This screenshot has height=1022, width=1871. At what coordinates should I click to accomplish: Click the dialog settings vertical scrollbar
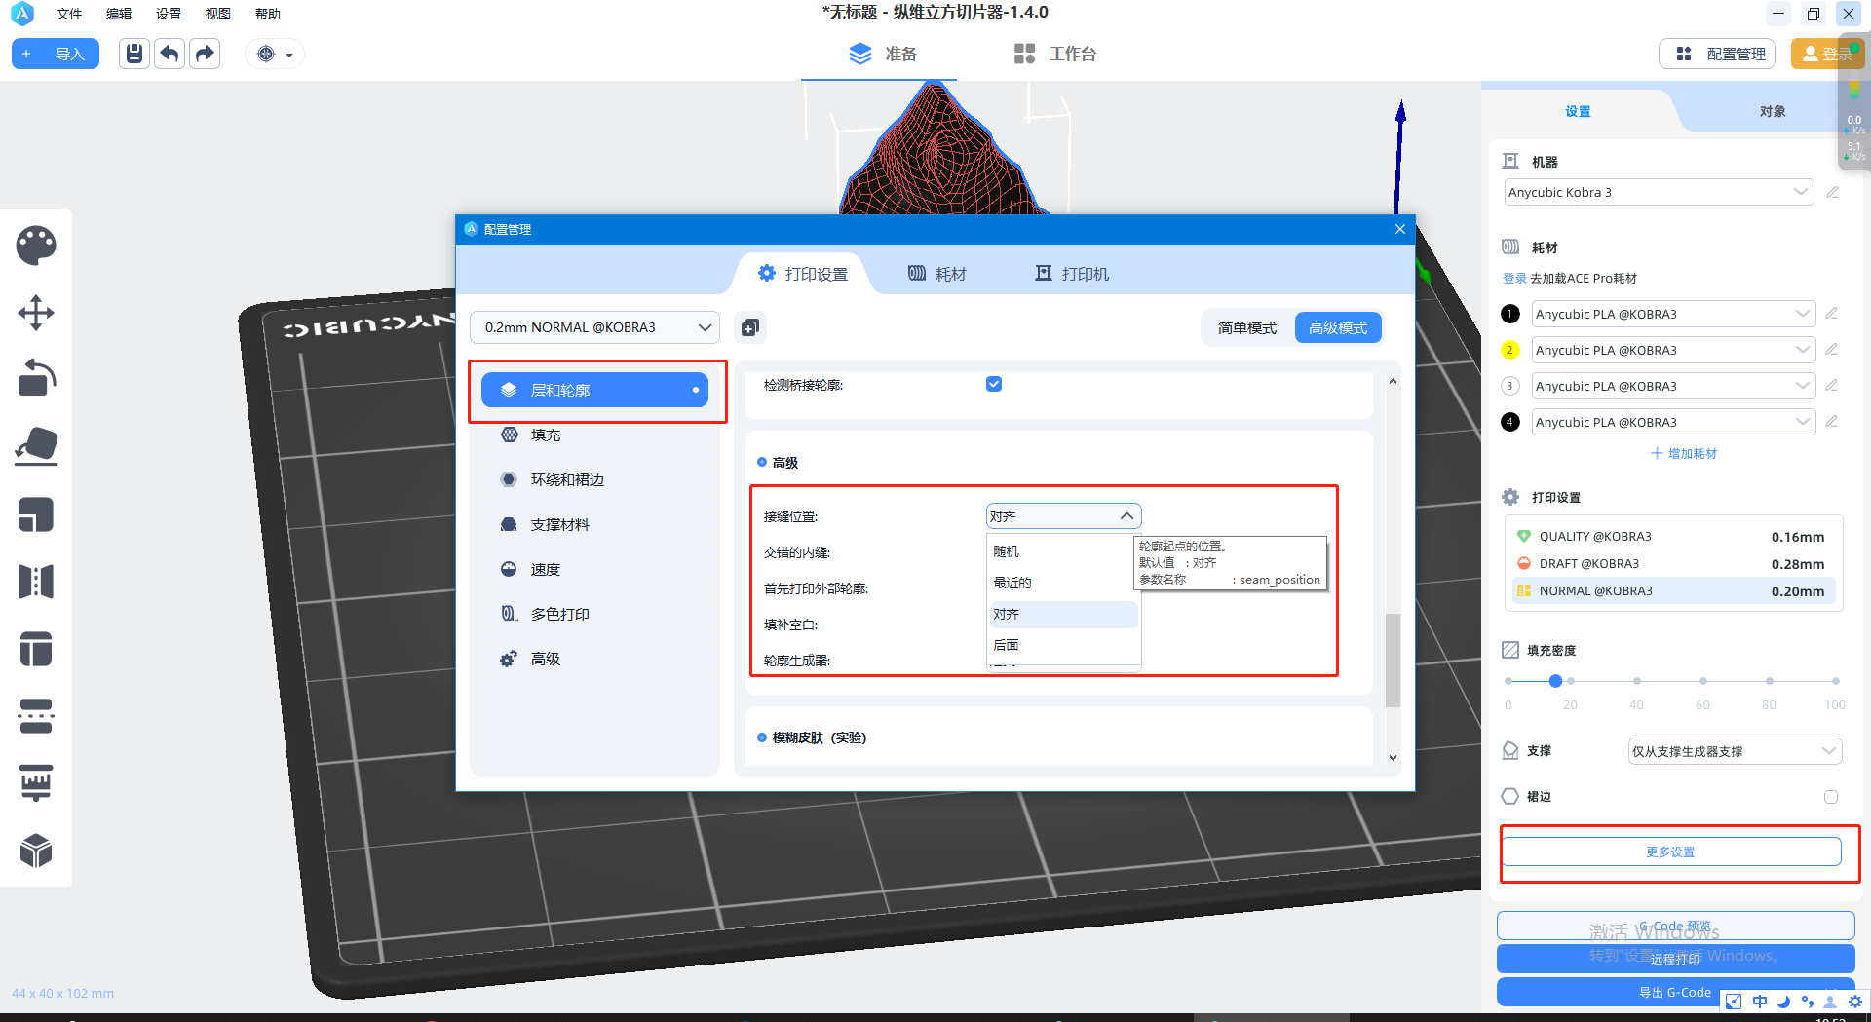tap(1393, 660)
